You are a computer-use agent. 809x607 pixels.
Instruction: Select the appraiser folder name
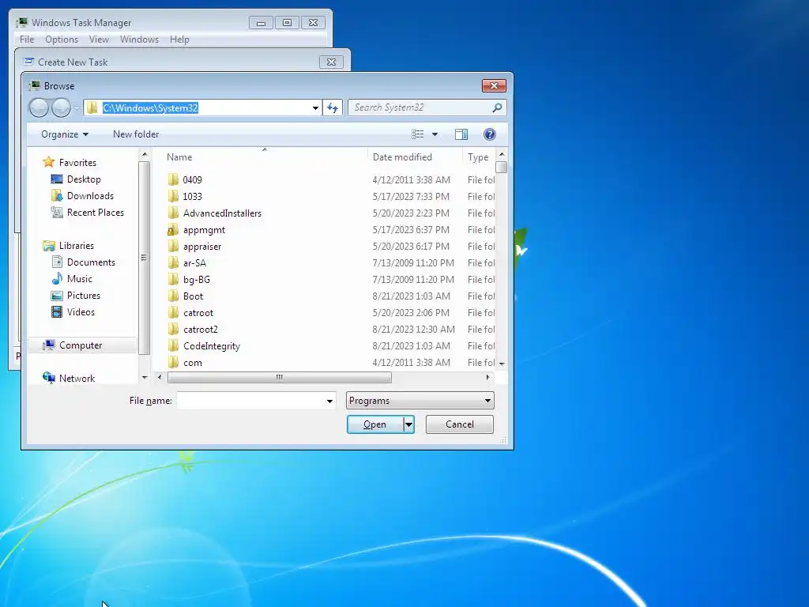[x=202, y=247]
